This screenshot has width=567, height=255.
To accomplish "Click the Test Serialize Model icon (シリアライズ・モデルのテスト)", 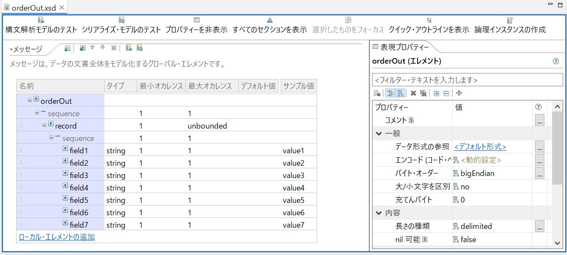I will pyautogui.click(x=121, y=20).
